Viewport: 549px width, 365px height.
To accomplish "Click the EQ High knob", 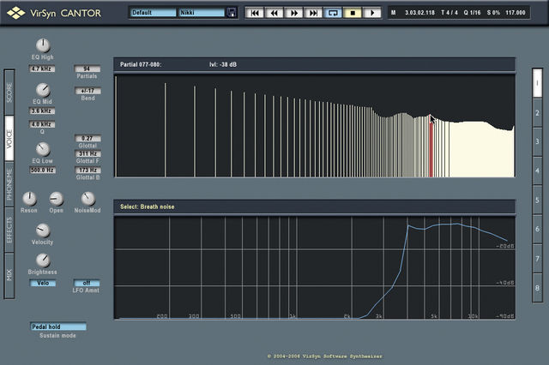I will tap(43, 45).
